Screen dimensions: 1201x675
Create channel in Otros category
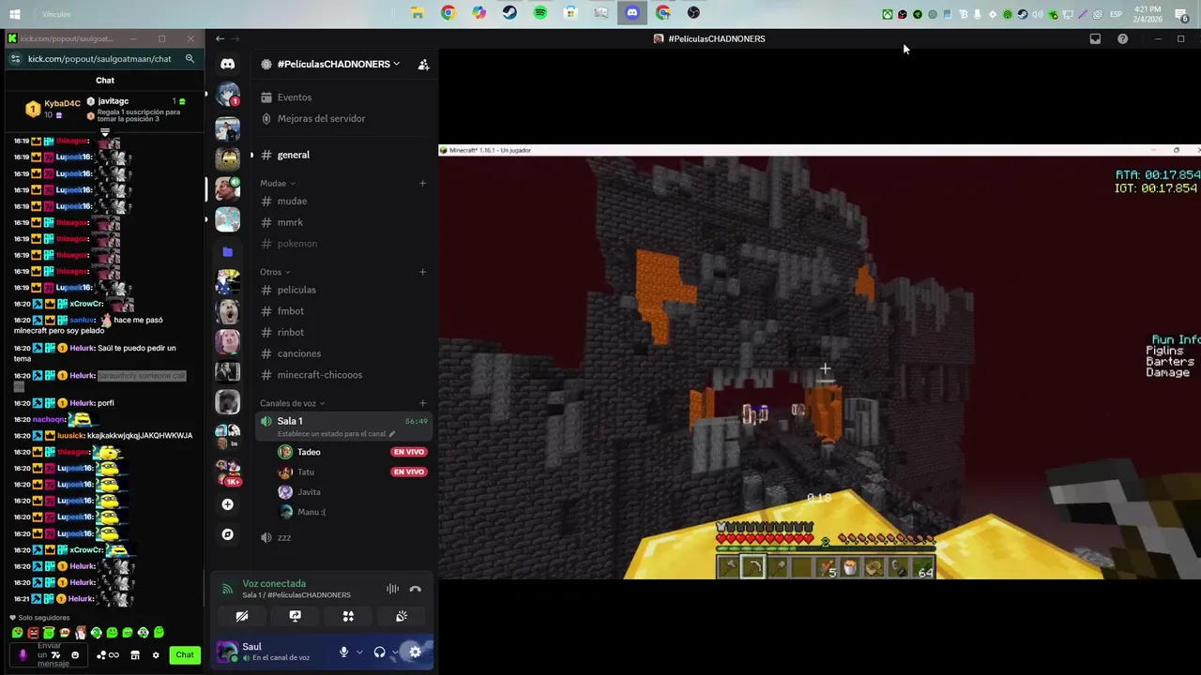click(422, 272)
